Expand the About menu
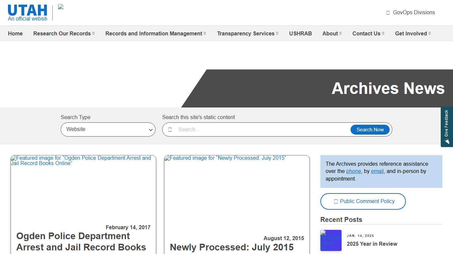The image size is (453, 254). click(x=332, y=33)
